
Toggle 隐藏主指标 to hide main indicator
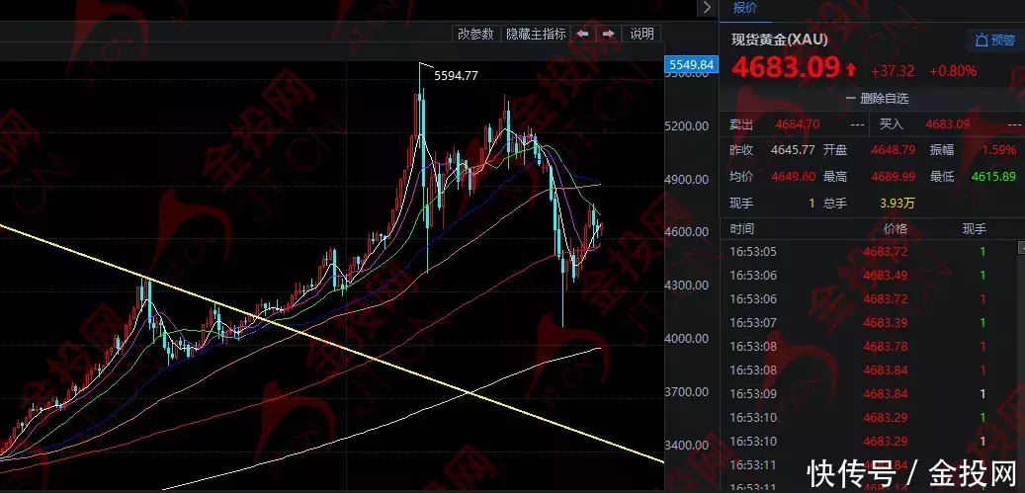[536, 34]
